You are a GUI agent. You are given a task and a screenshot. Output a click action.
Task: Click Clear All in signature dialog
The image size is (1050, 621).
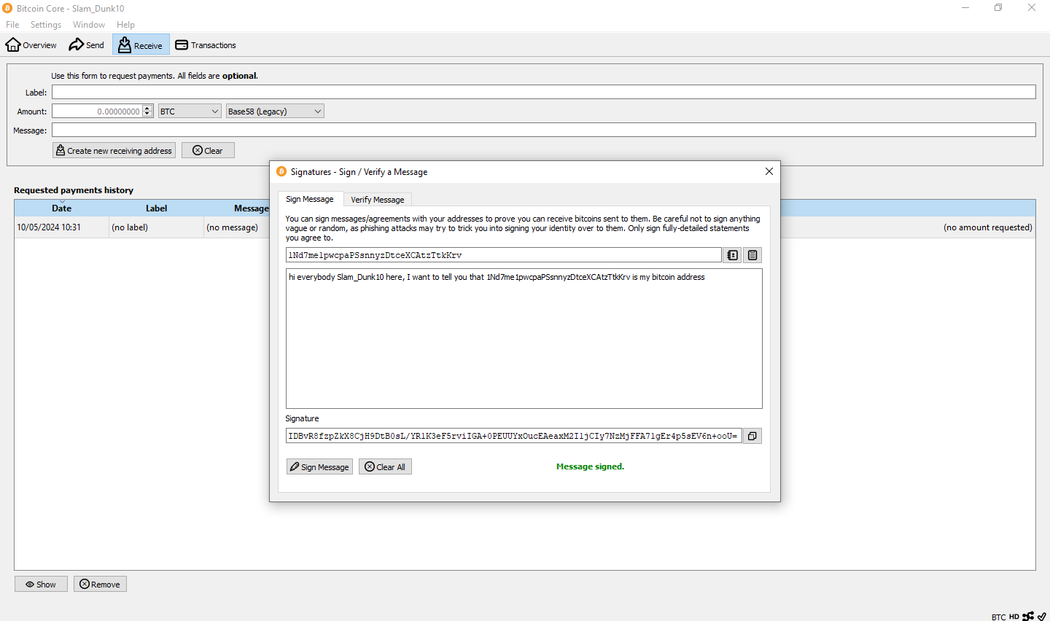coord(385,466)
